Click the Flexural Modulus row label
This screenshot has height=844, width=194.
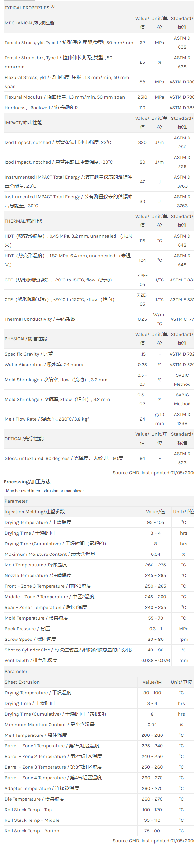pos(65,97)
